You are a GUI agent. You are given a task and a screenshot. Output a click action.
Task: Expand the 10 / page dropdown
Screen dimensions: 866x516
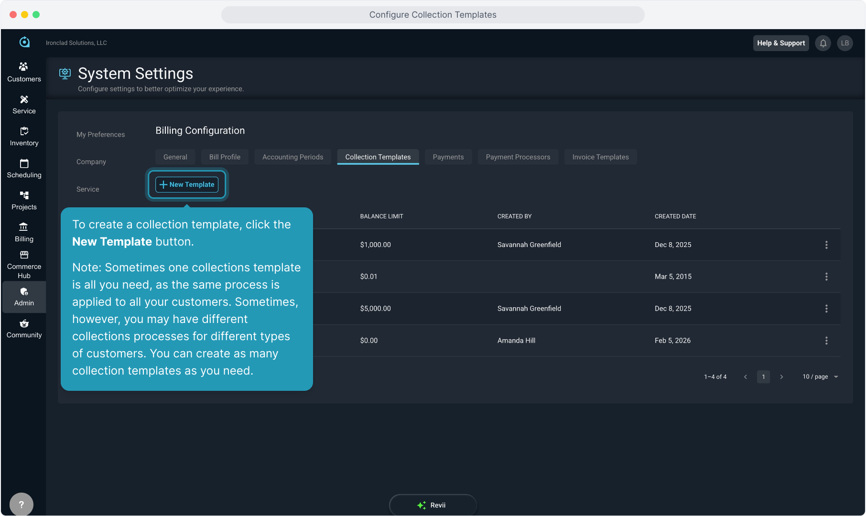coord(820,376)
